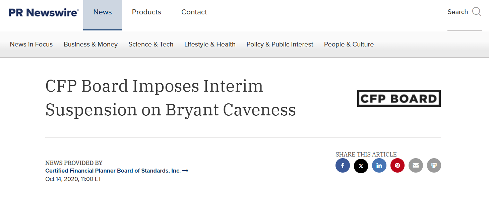
Task: Open the News tab
Action: coord(103,12)
